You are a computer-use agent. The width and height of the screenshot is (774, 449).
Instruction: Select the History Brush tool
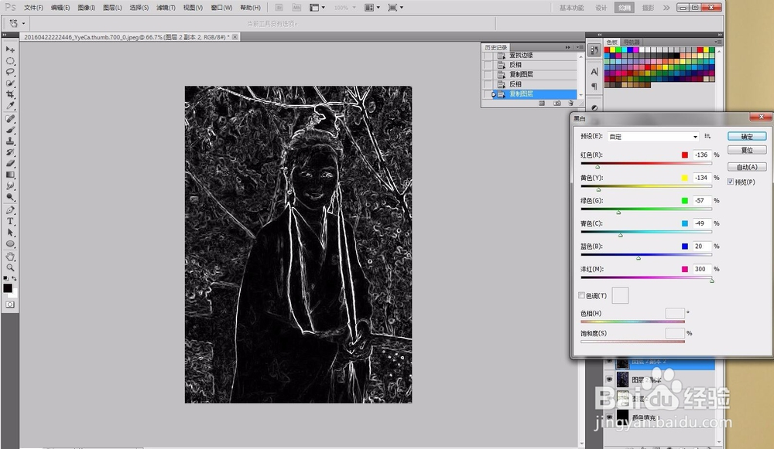coord(10,152)
